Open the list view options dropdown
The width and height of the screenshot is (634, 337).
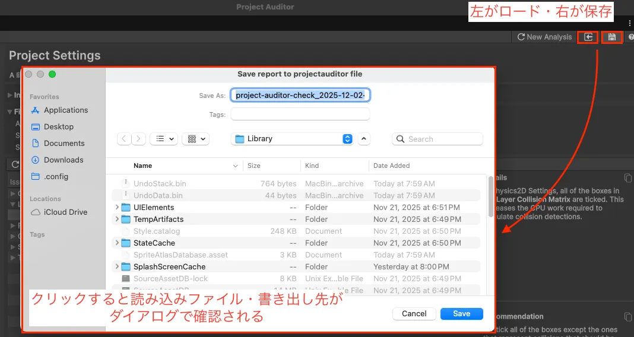point(164,139)
